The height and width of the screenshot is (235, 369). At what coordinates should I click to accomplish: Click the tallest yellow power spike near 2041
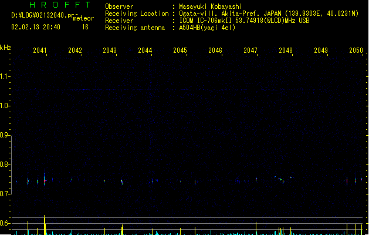click(45, 225)
